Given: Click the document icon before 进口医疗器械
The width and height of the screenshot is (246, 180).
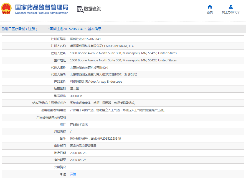Looking at the screenshot, I should click(x=3, y=29).
